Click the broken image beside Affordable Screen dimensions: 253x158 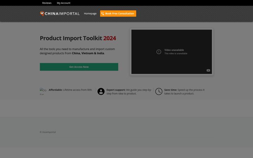[x=43, y=91]
